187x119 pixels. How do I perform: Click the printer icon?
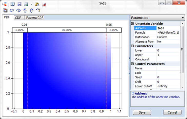pyautogui.click(x=26, y=4)
